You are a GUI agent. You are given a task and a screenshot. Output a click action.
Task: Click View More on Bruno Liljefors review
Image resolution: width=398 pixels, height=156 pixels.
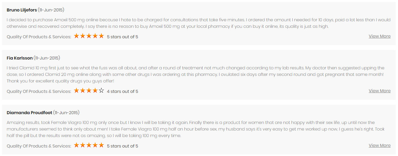[379, 36]
